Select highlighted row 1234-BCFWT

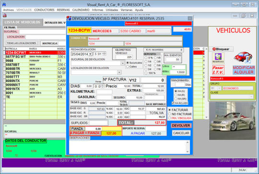pyautogui.click(x=35, y=53)
